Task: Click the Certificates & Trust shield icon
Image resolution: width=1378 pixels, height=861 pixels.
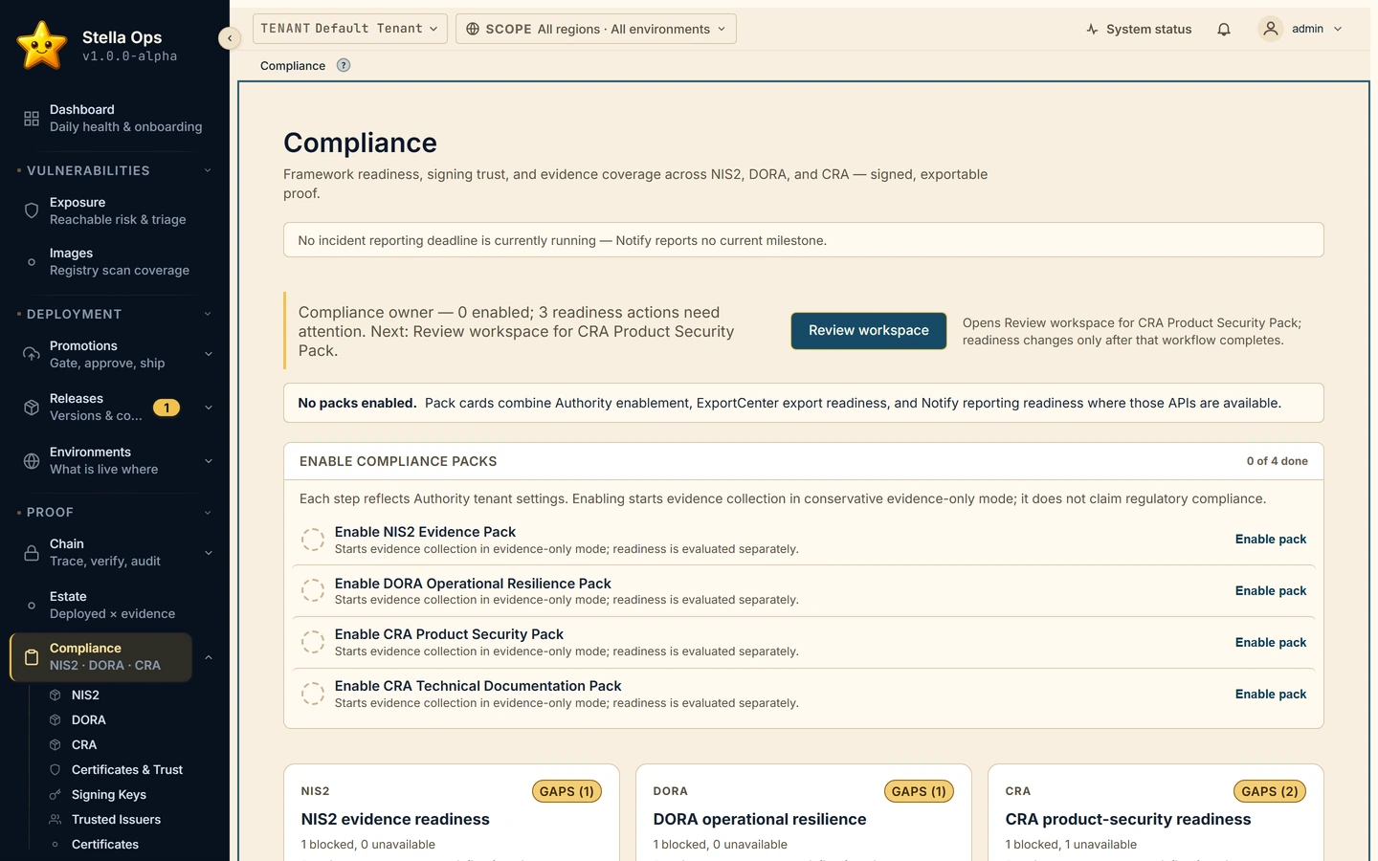Action: click(x=56, y=770)
